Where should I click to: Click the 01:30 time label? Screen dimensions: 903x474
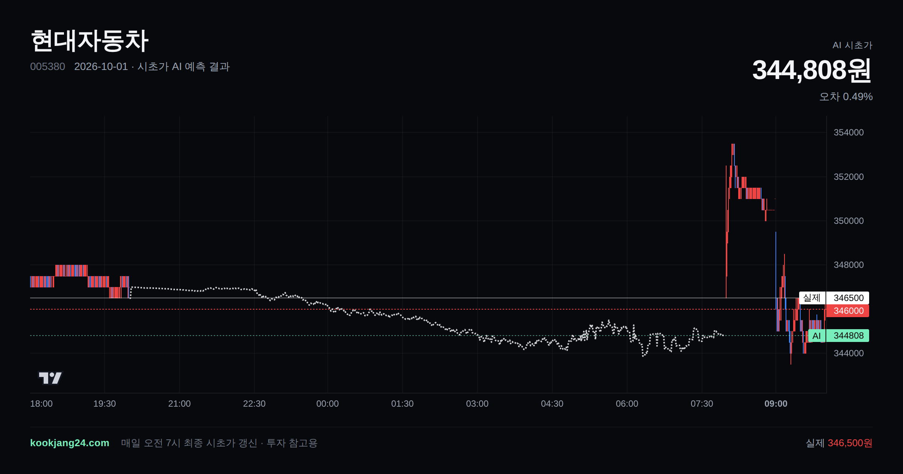[402, 404]
